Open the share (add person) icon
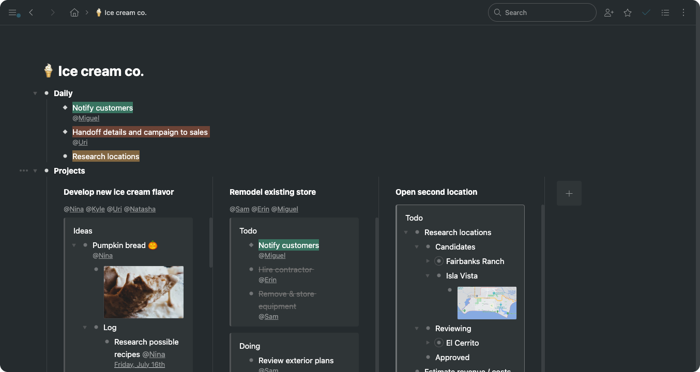700x372 pixels. coord(609,13)
